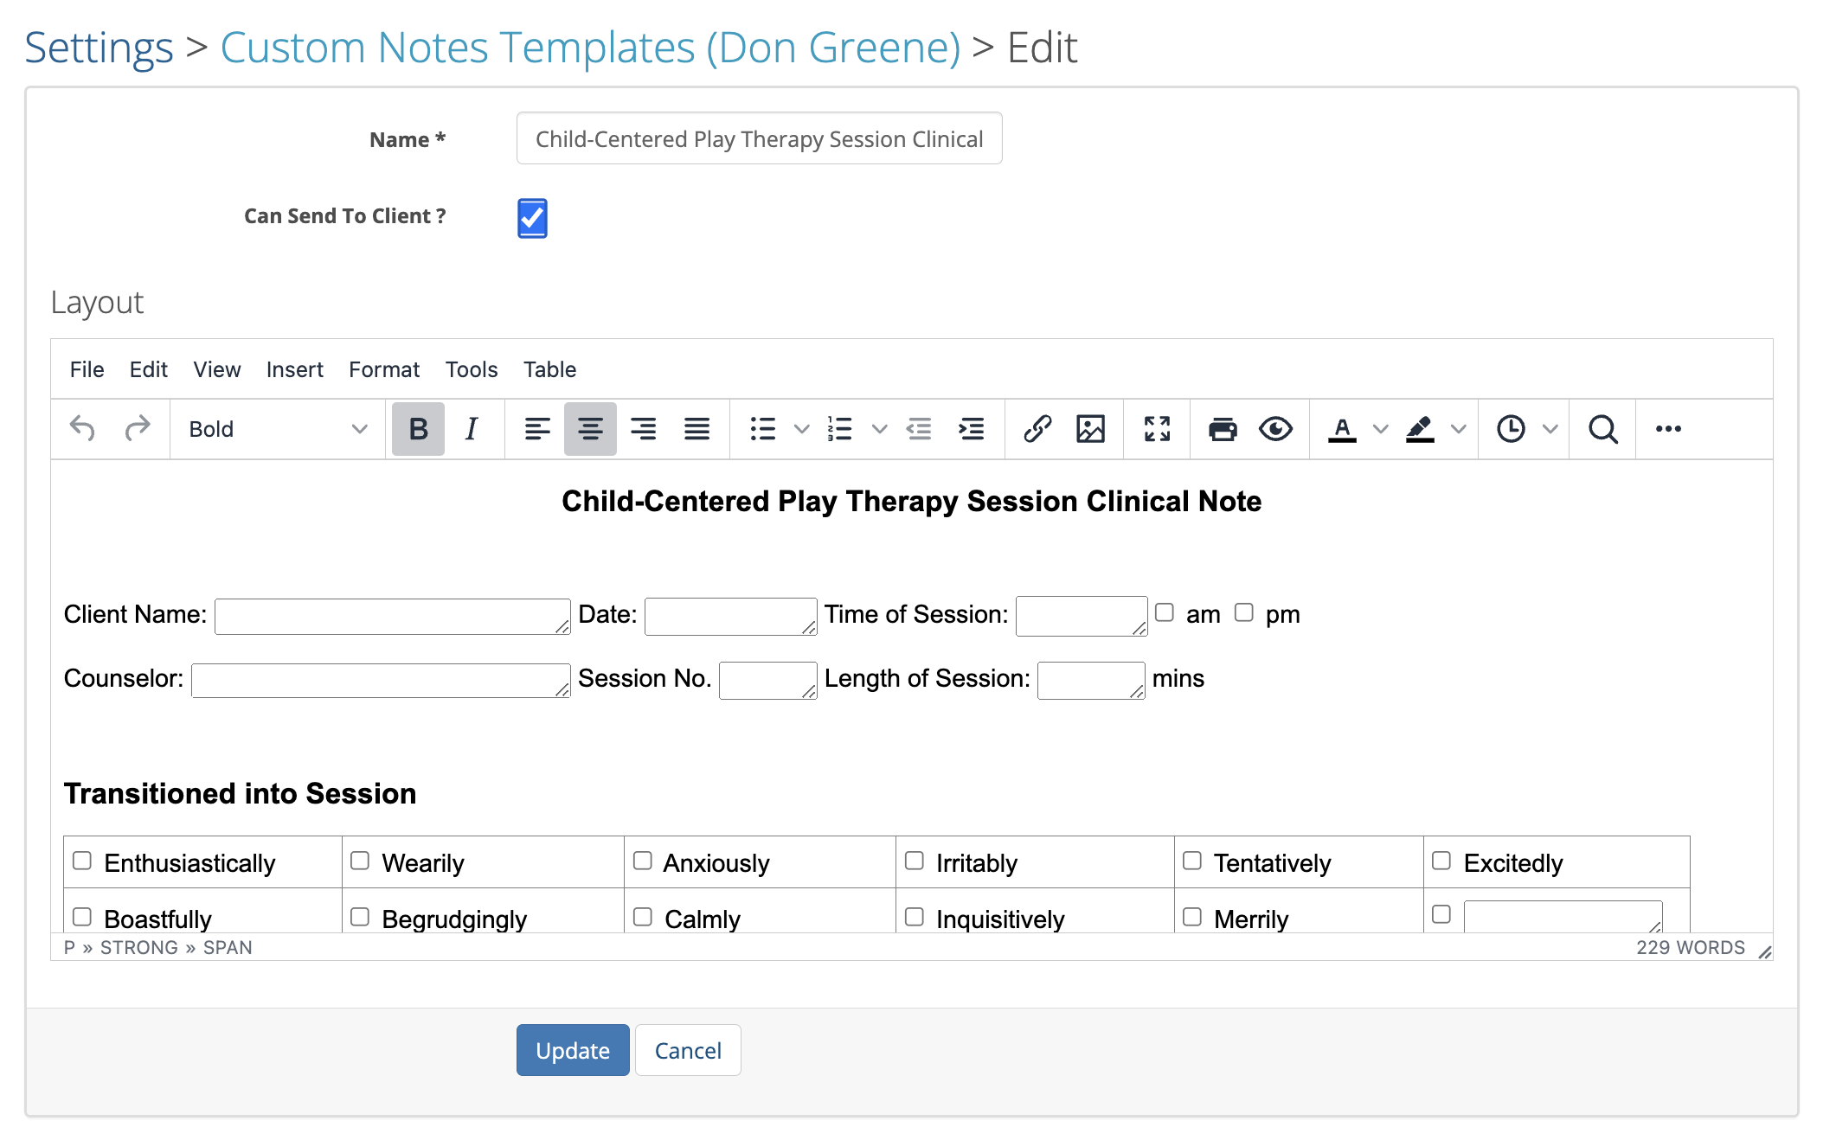This screenshot has width=1836, height=1140.
Task: Click the Print icon
Action: (1223, 428)
